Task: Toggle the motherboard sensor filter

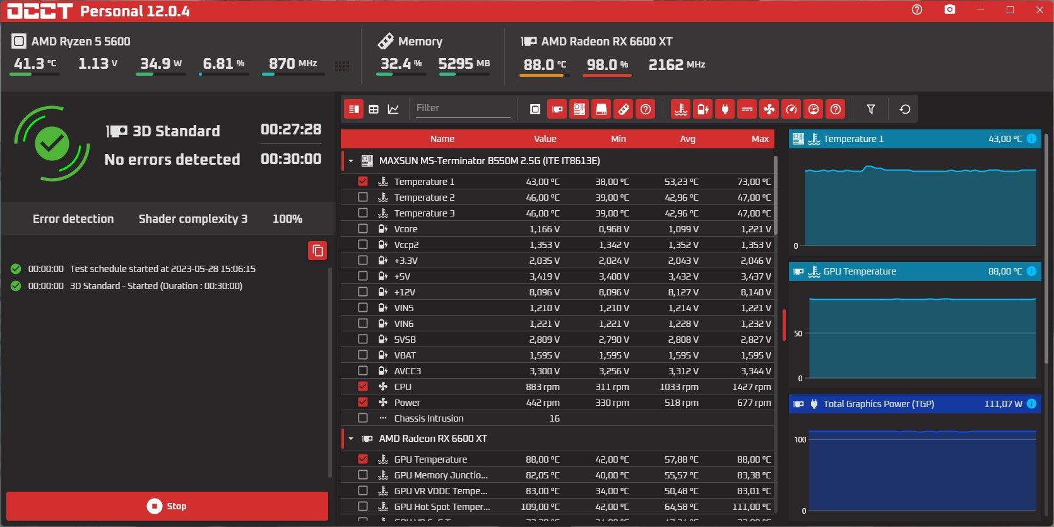Action: [x=579, y=109]
